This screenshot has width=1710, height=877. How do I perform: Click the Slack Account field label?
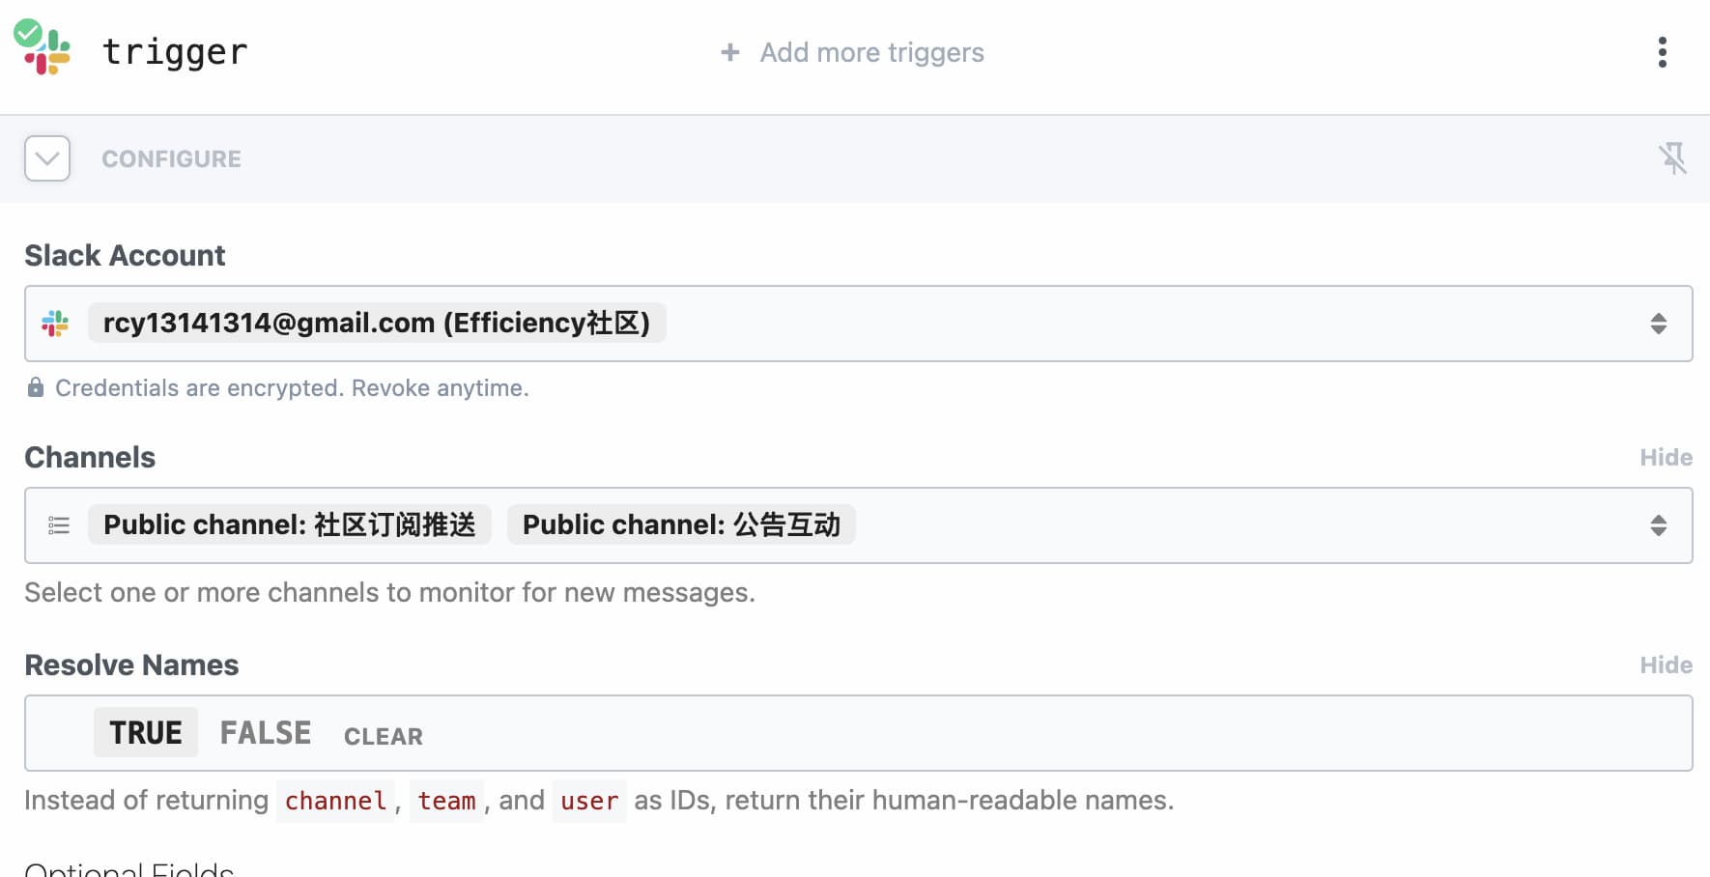point(125,255)
